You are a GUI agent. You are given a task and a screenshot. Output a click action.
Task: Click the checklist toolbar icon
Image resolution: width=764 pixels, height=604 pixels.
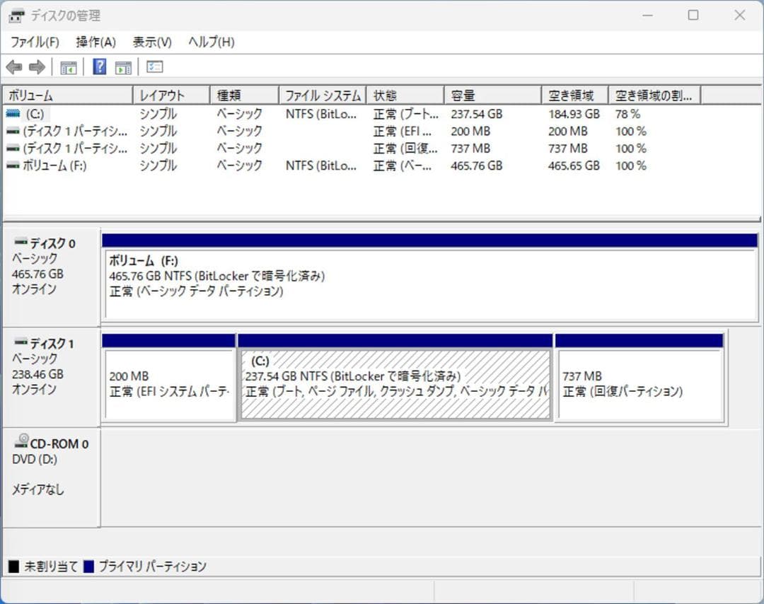tap(154, 67)
